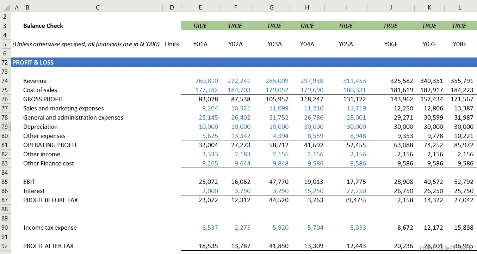Image resolution: width=477 pixels, height=254 pixels.
Task: Select General and administration expenses label
Action: [x=73, y=117]
